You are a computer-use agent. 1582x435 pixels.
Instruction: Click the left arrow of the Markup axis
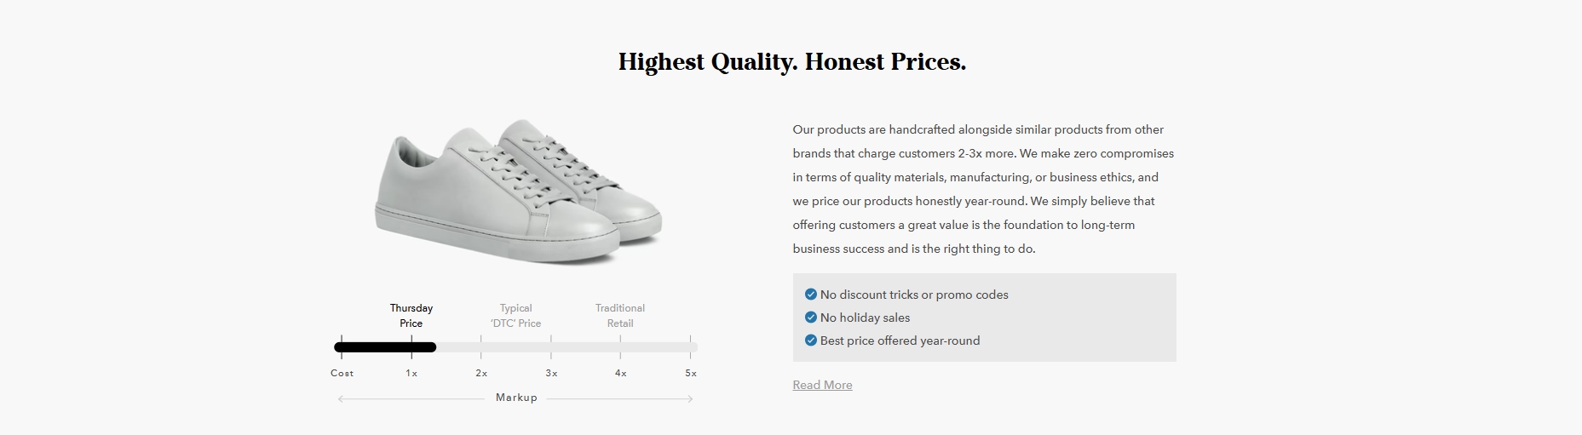[x=341, y=398]
